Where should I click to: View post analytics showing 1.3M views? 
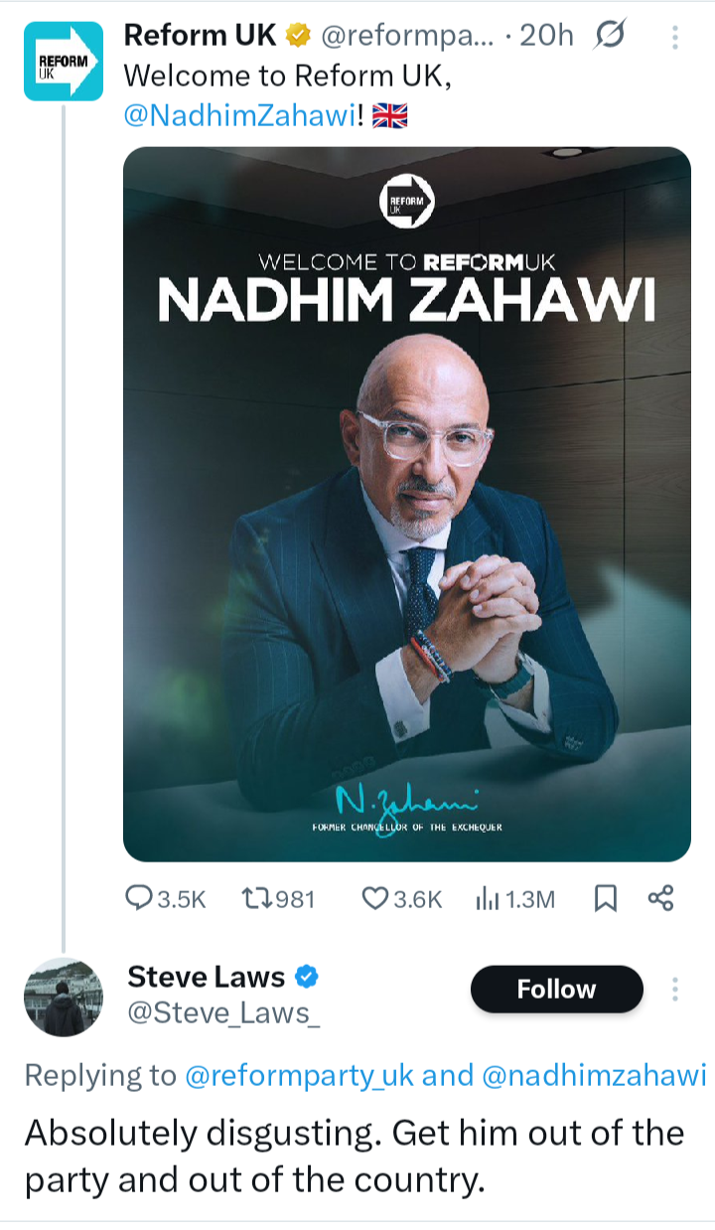[489, 898]
